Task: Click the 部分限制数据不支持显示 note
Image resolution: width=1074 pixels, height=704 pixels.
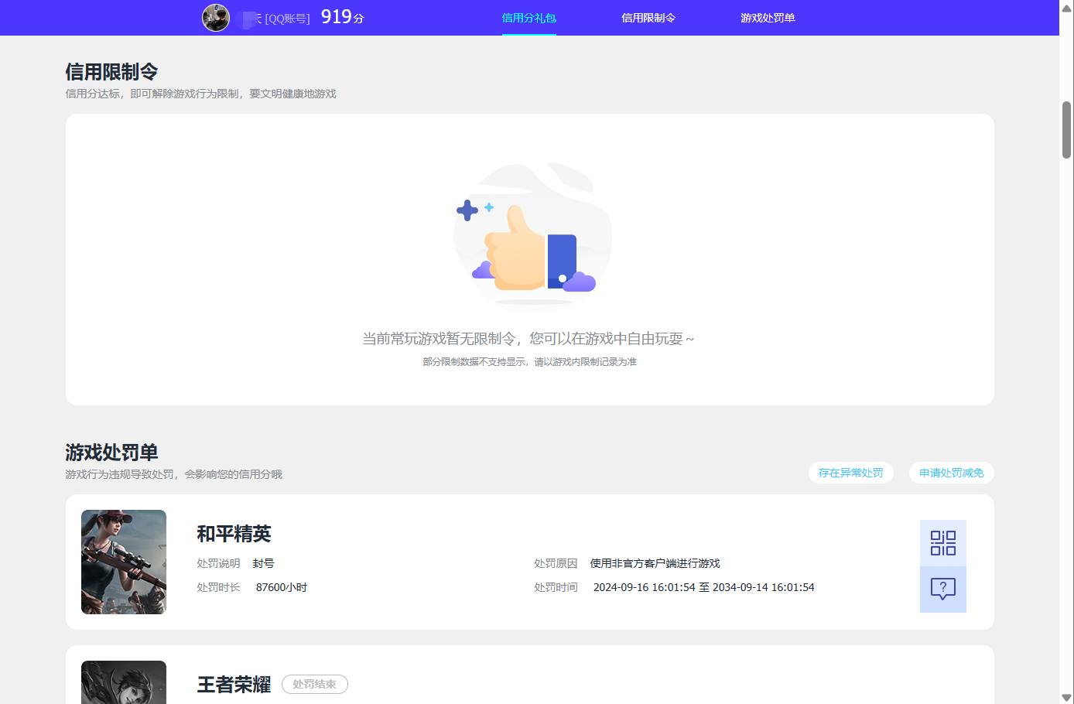Action: click(x=529, y=361)
